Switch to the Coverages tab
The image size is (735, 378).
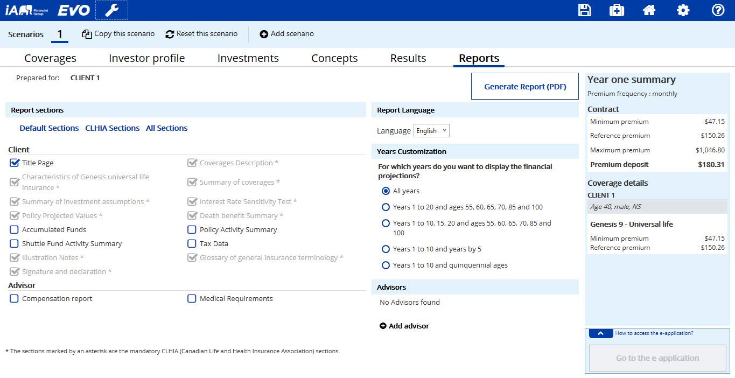click(50, 58)
